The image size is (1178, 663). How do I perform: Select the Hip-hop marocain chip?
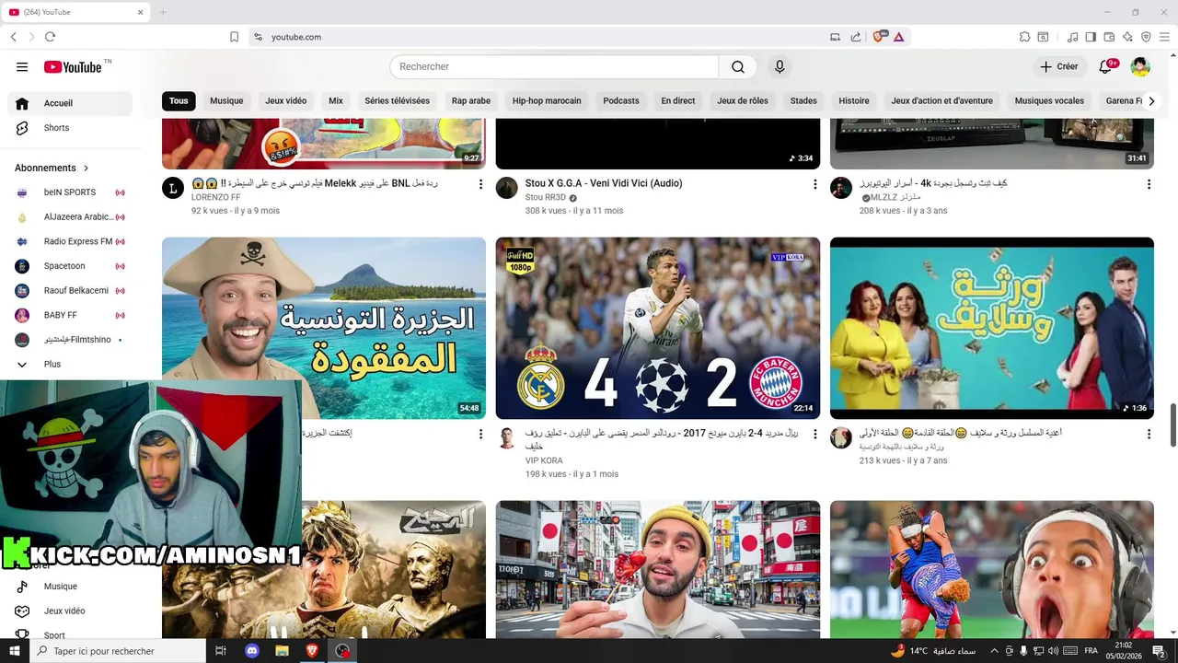547,101
